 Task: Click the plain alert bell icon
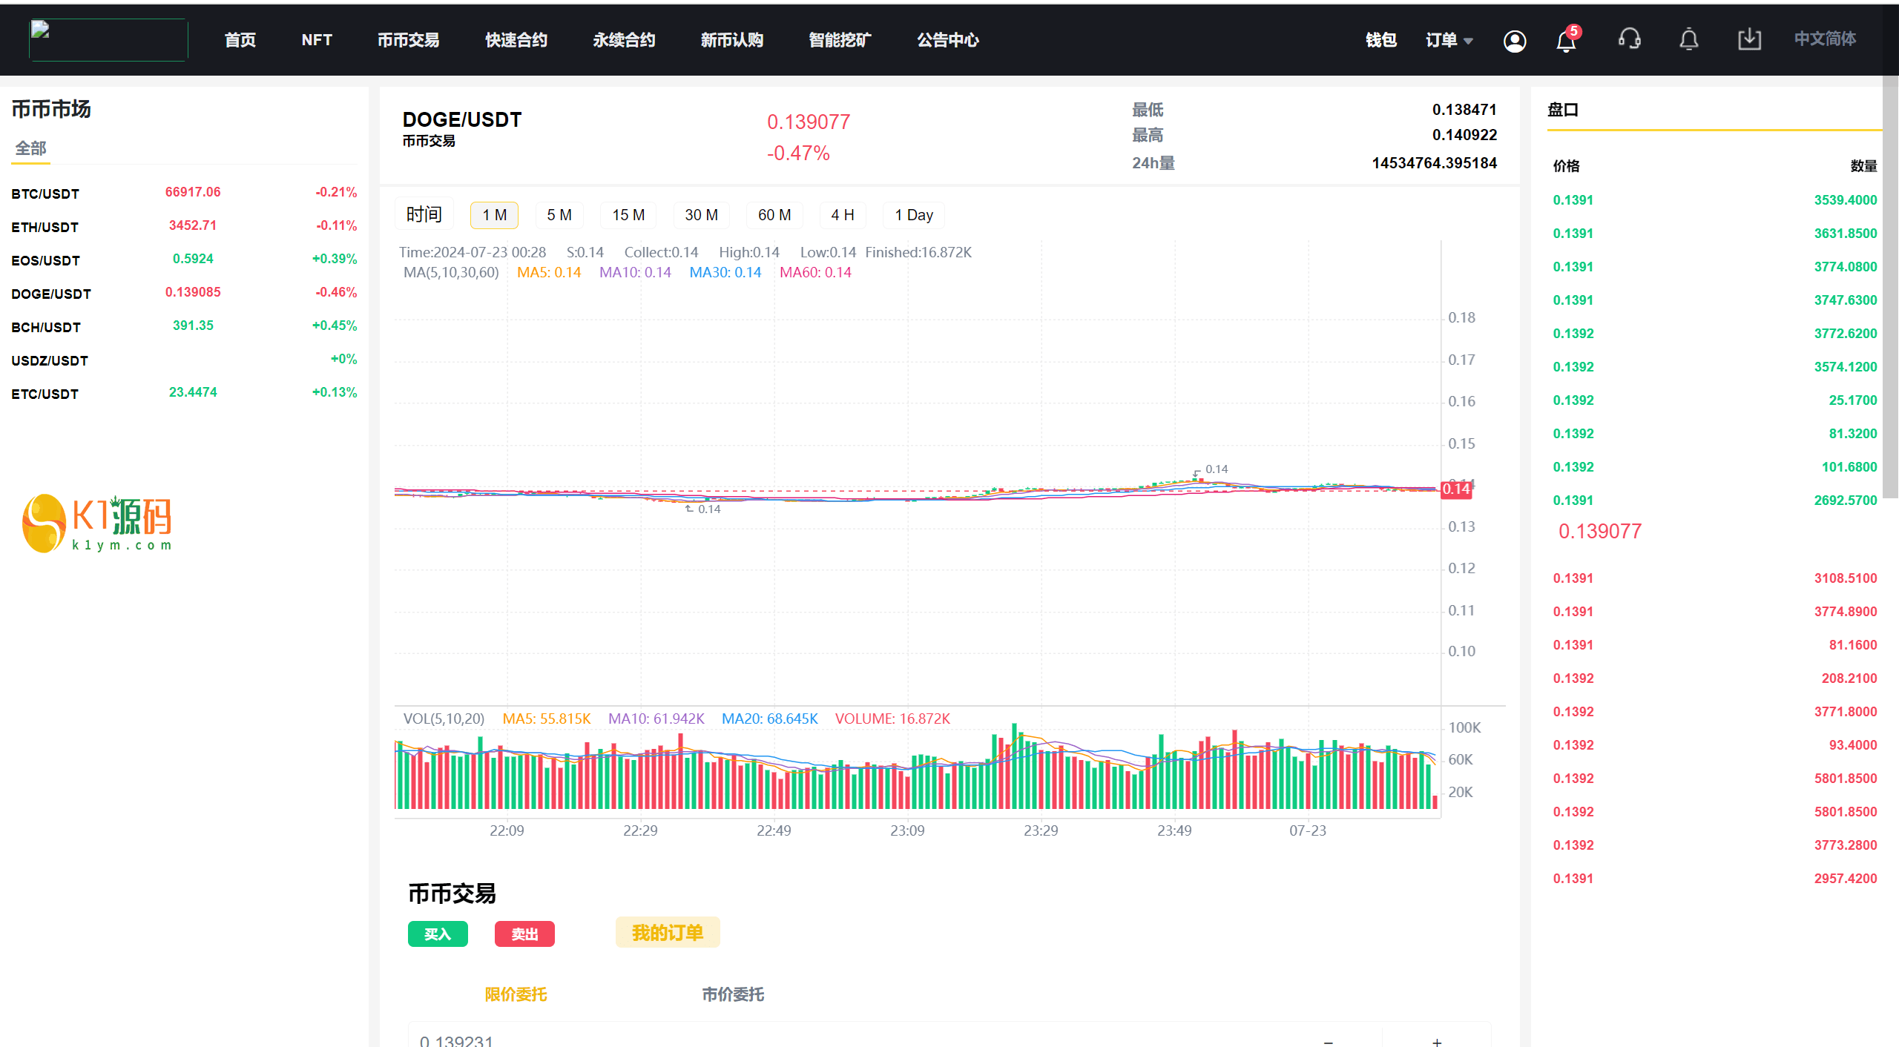1688,39
